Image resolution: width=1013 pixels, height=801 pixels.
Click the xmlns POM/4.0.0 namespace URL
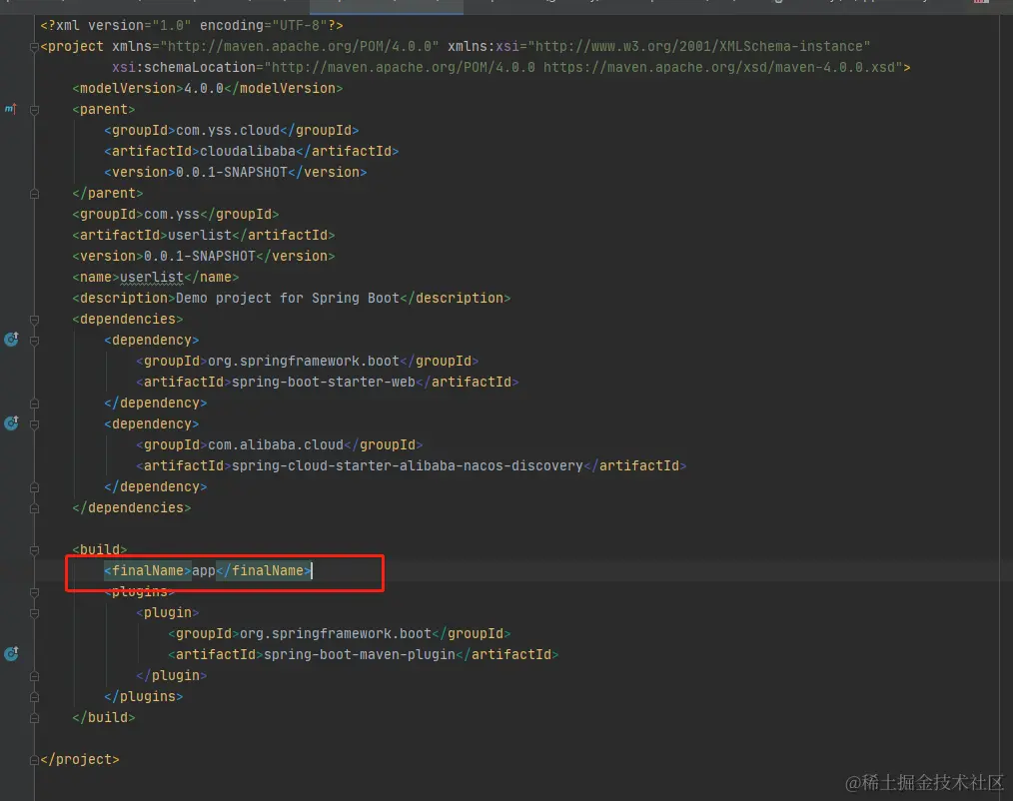[300, 47]
